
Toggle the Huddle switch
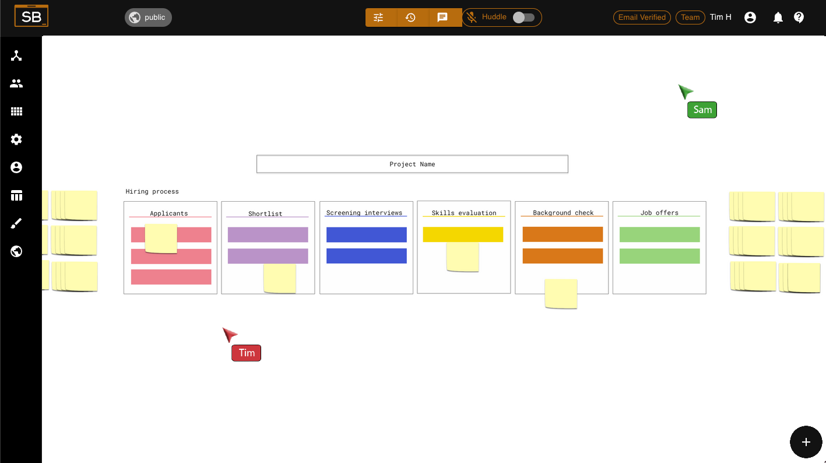tap(523, 17)
